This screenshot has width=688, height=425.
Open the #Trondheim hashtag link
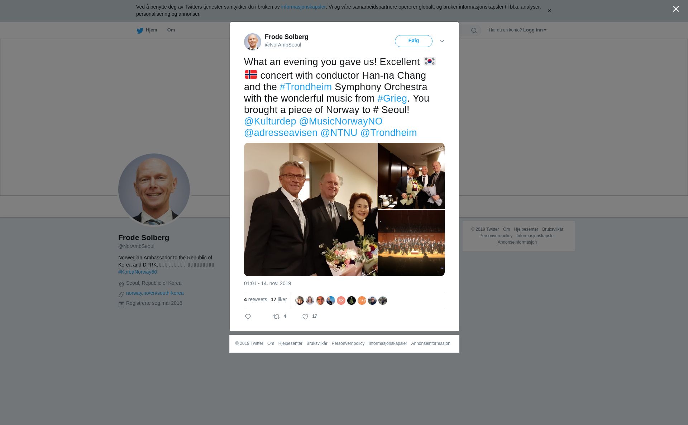click(x=306, y=87)
